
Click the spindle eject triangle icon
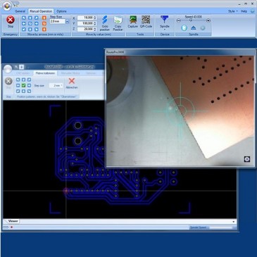[x=193, y=28]
